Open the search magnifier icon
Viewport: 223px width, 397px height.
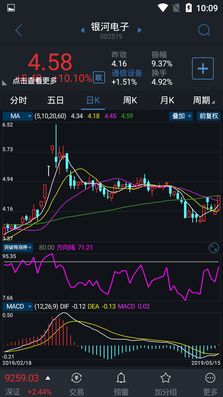pyautogui.click(x=204, y=30)
